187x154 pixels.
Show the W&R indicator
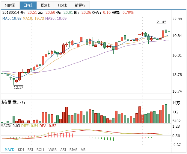[53, 150]
